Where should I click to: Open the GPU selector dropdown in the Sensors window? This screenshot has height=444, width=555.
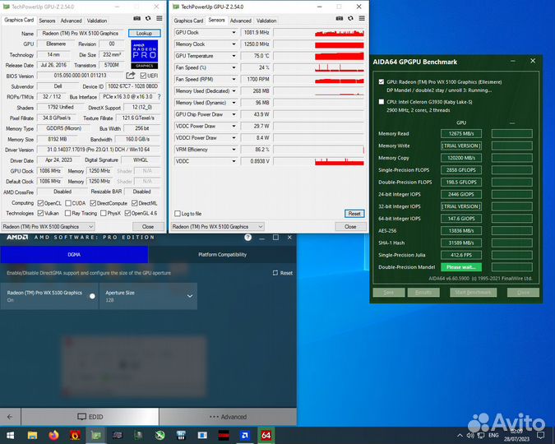tap(218, 227)
